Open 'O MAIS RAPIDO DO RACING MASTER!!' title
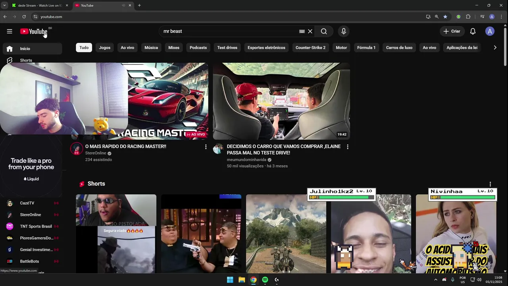 click(126, 147)
